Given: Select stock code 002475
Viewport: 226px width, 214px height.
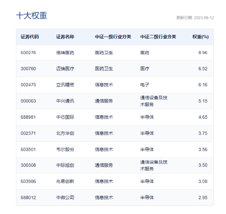Looking at the screenshot, I should [x=28, y=85].
